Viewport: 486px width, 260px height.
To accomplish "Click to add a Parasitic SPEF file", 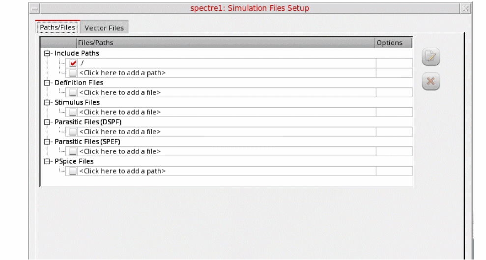I will [x=120, y=151].
